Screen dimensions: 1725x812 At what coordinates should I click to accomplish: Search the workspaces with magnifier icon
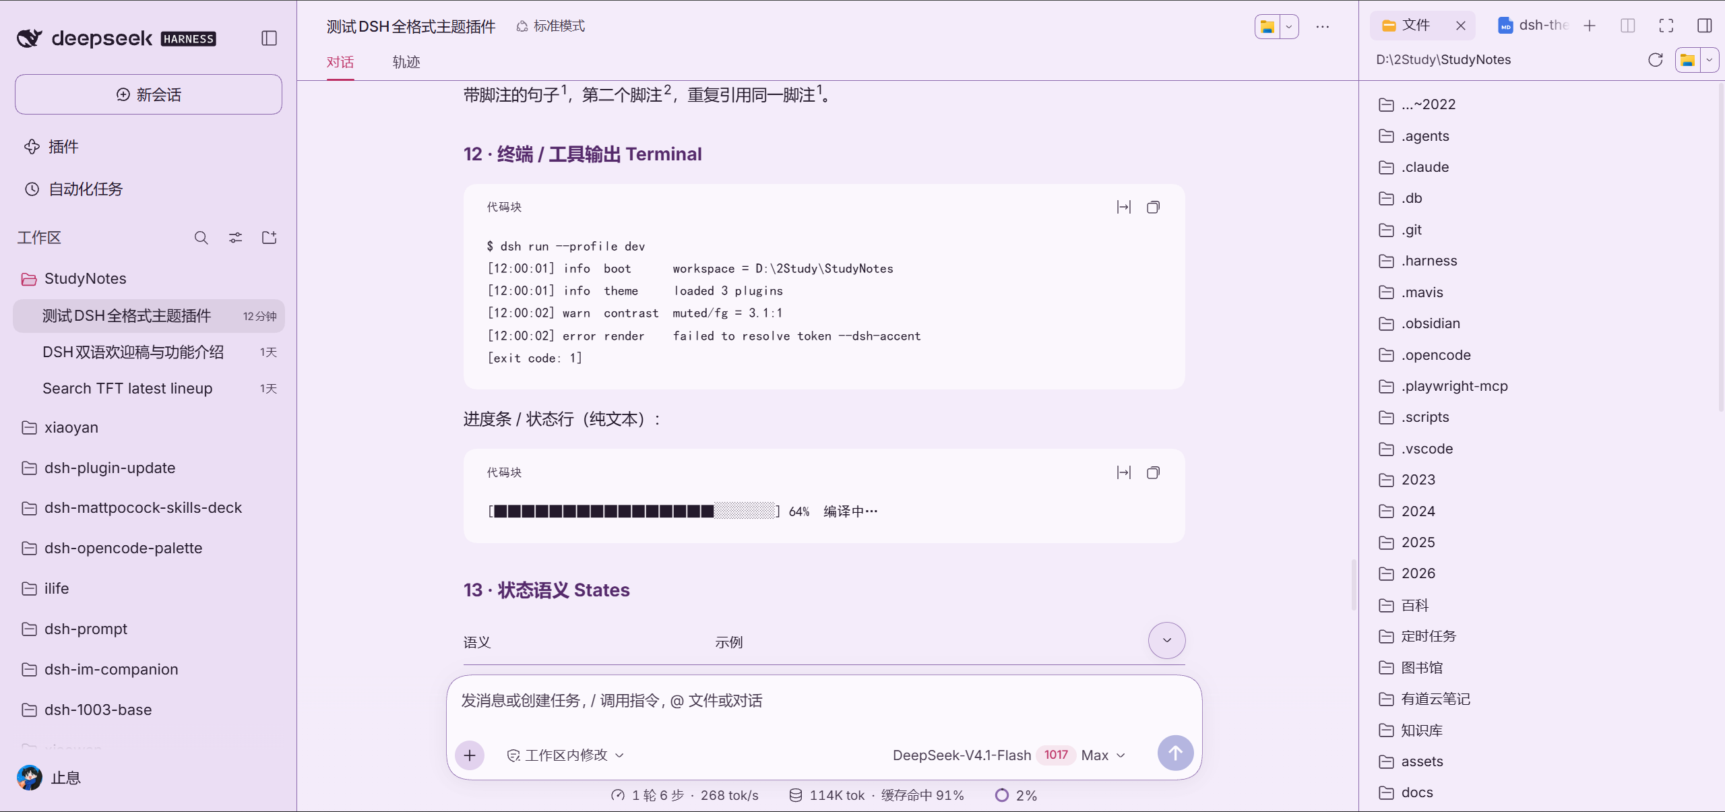(x=201, y=238)
